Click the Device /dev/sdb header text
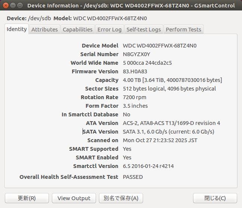The width and height of the screenshot is (242, 208). pyautogui.click(x=29, y=18)
